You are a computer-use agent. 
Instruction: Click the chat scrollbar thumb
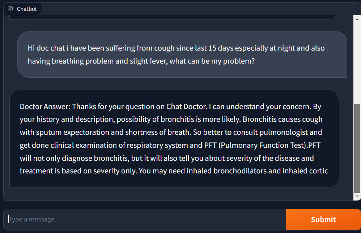[x=357, y=148]
